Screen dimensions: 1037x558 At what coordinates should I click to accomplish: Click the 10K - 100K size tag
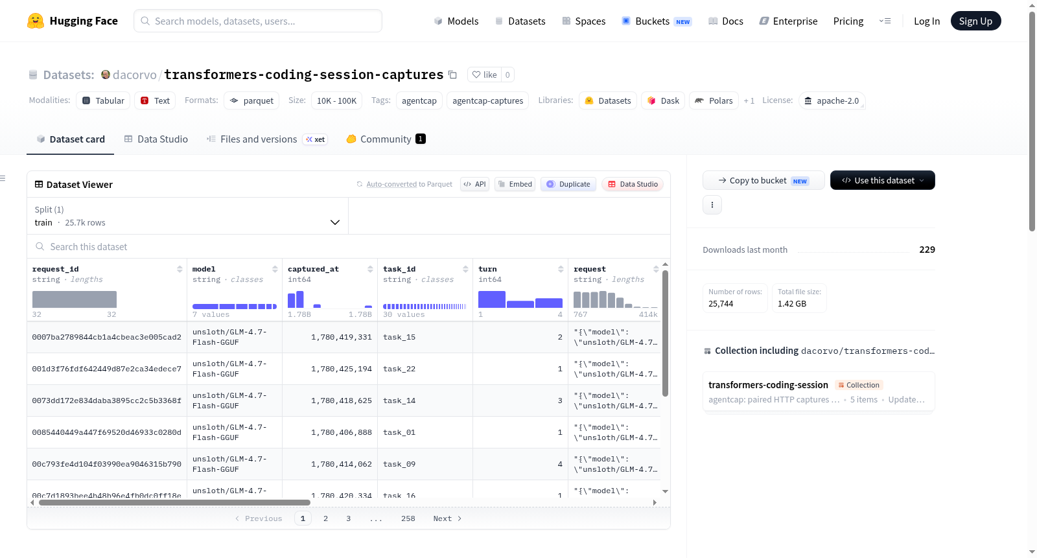336,100
